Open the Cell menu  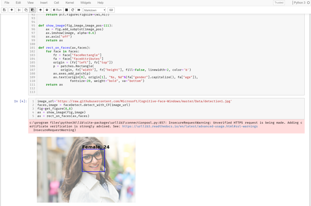tap(56, 3)
